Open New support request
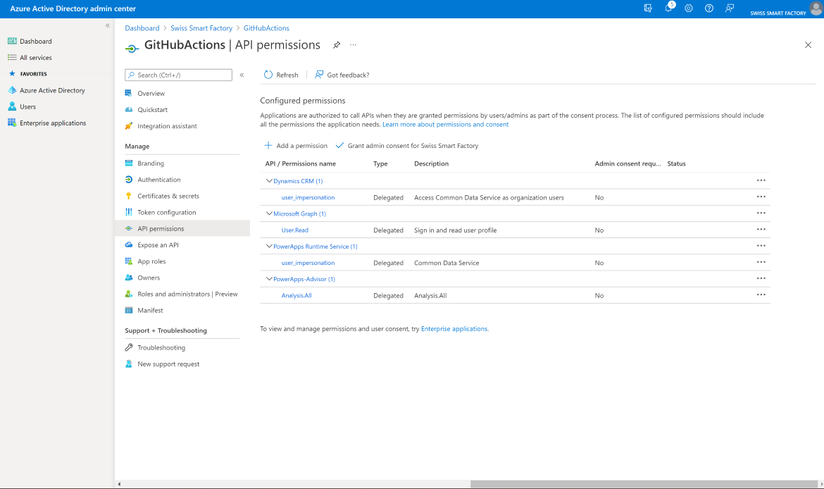This screenshot has width=824, height=489. coord(168,364)
